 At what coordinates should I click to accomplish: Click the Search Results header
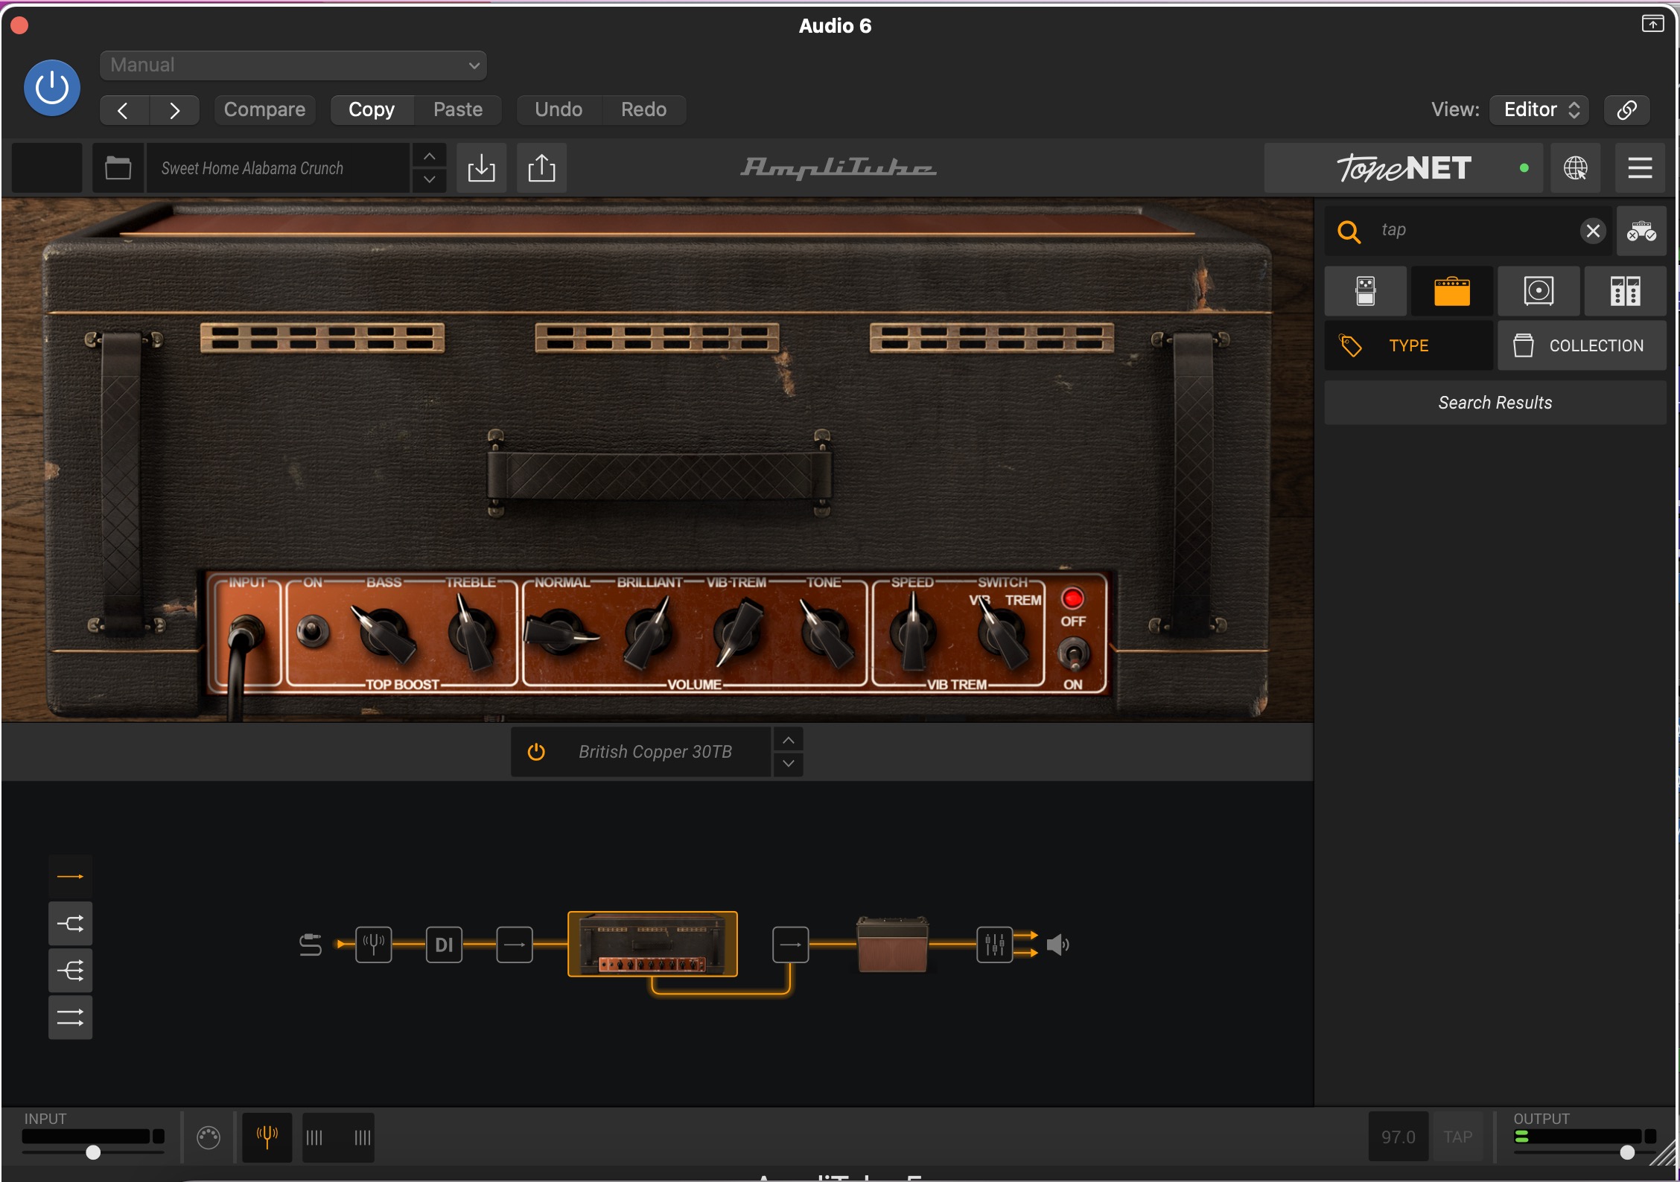1495,403
